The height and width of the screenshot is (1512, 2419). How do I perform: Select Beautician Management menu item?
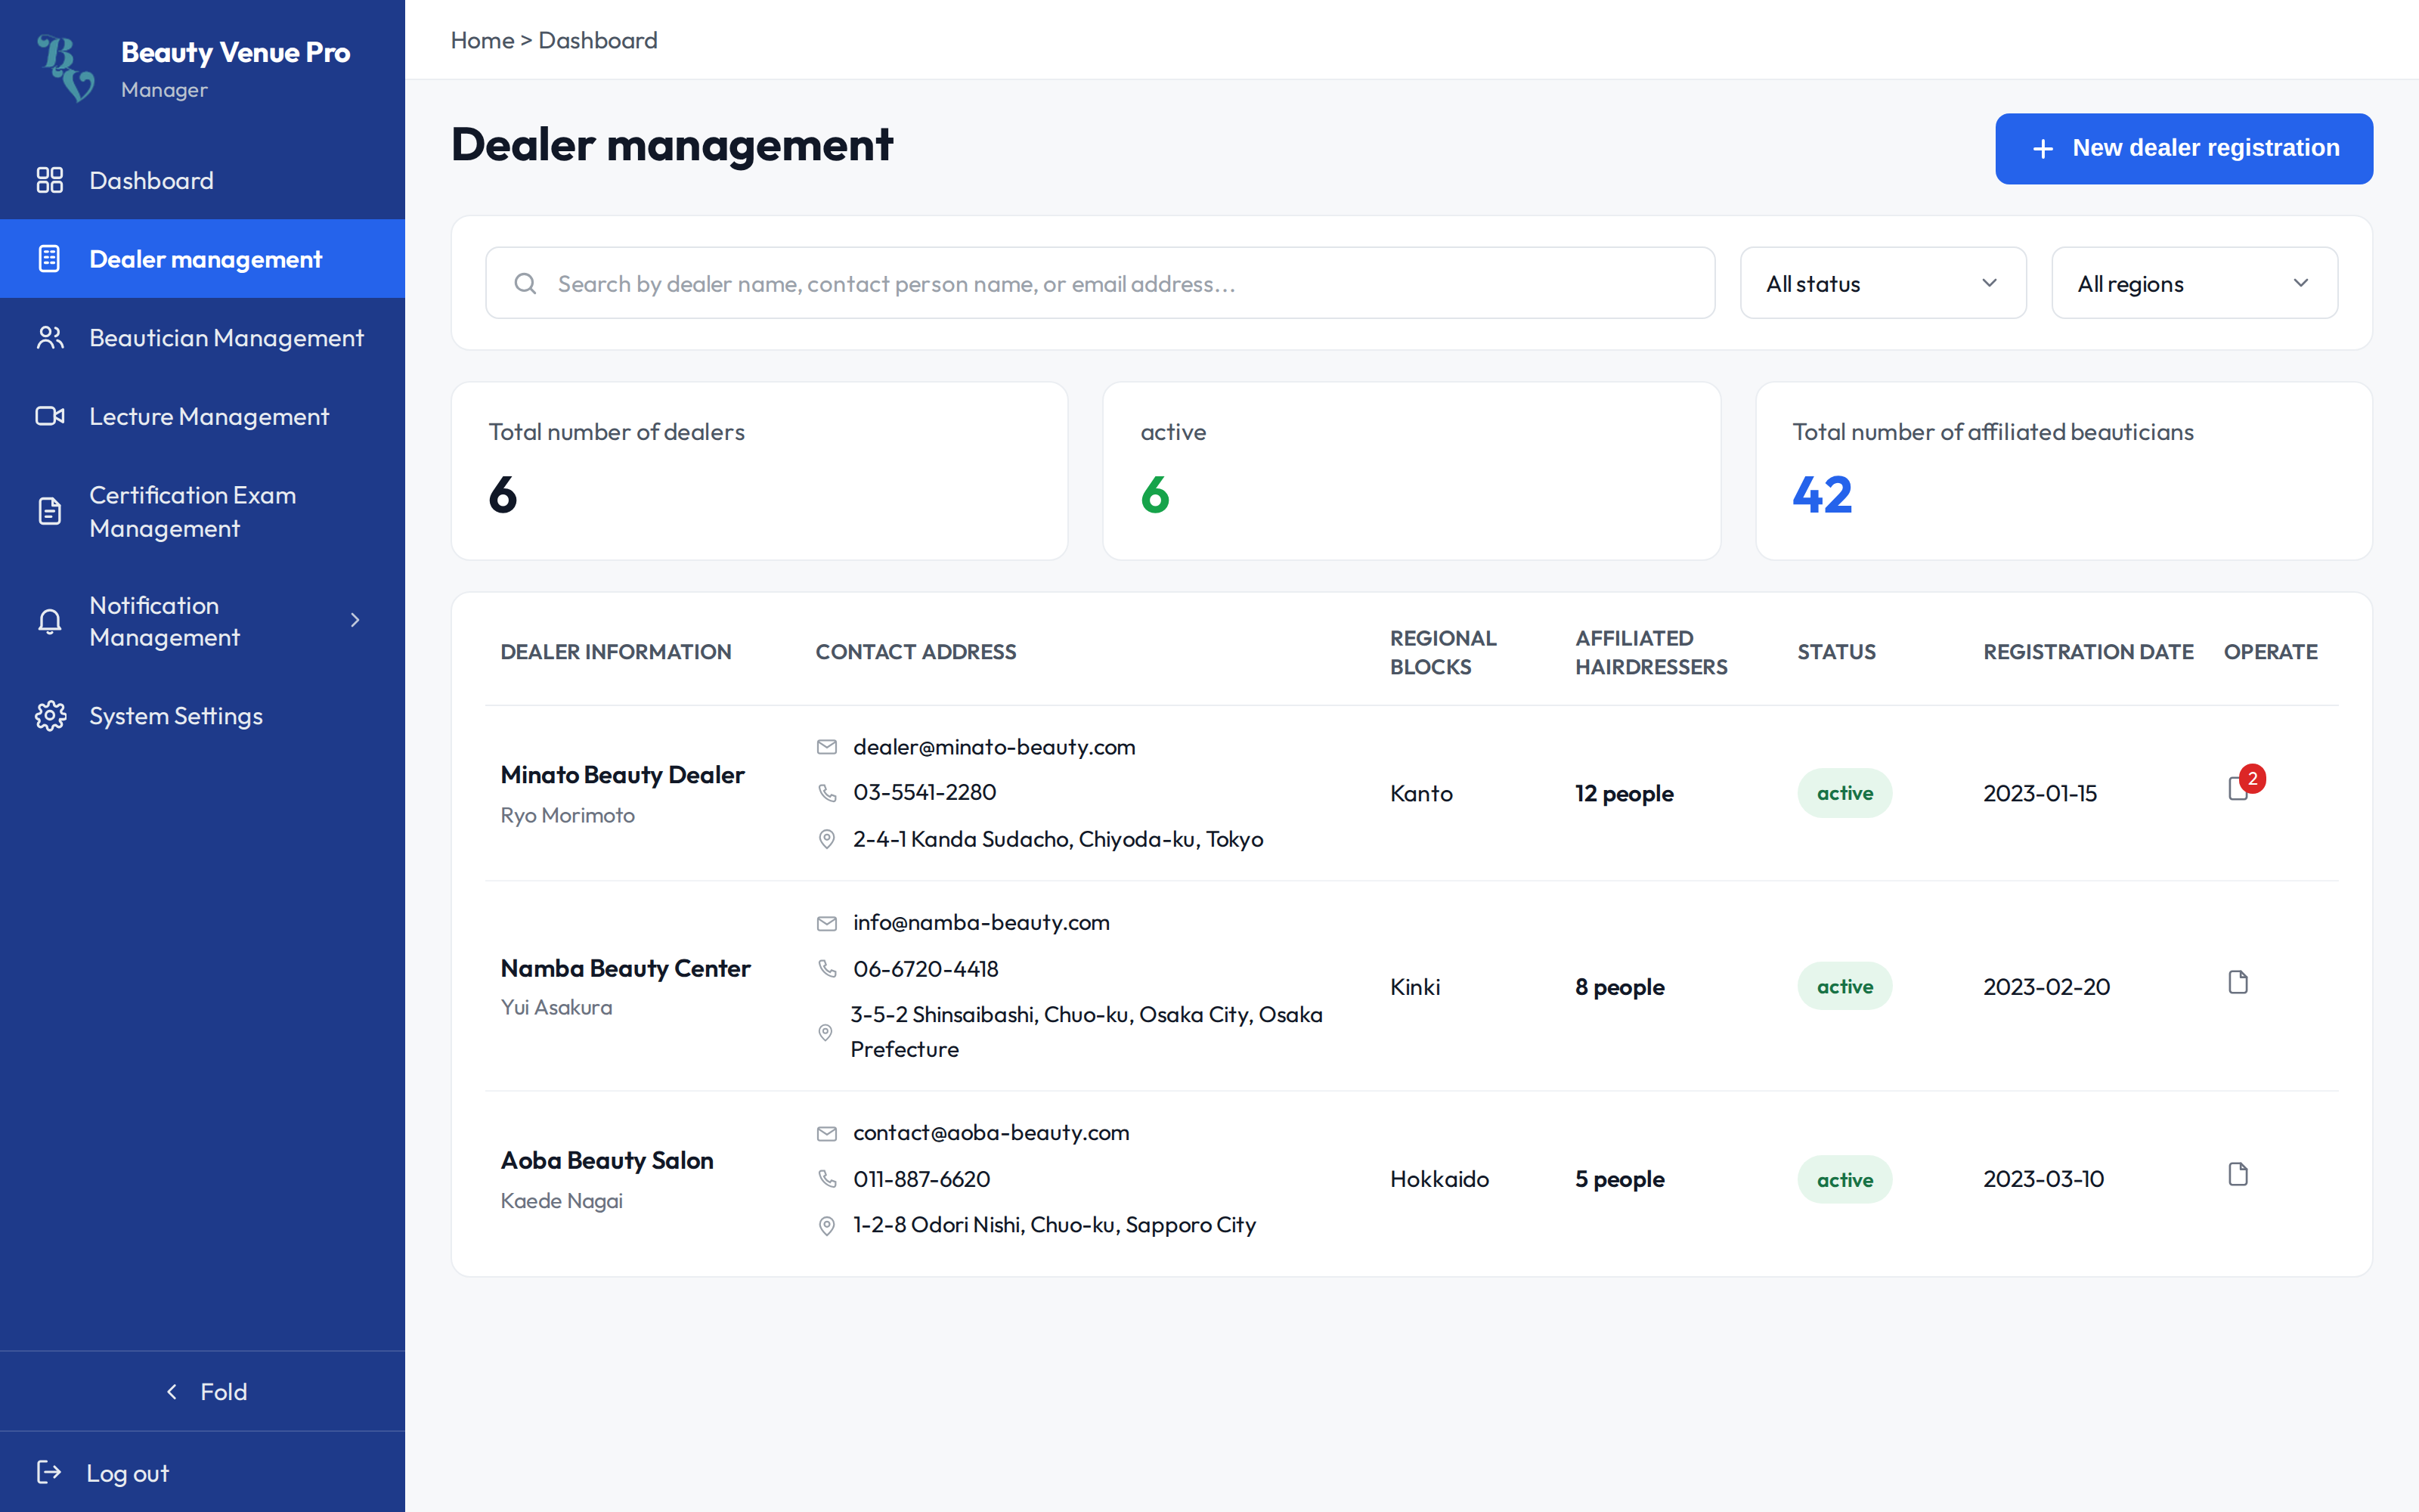[202, 338]
